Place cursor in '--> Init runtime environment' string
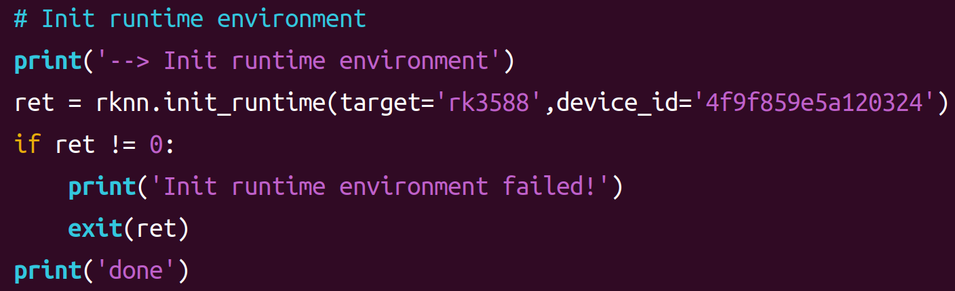This screenshot has width=955, height=291. point(299,61)
